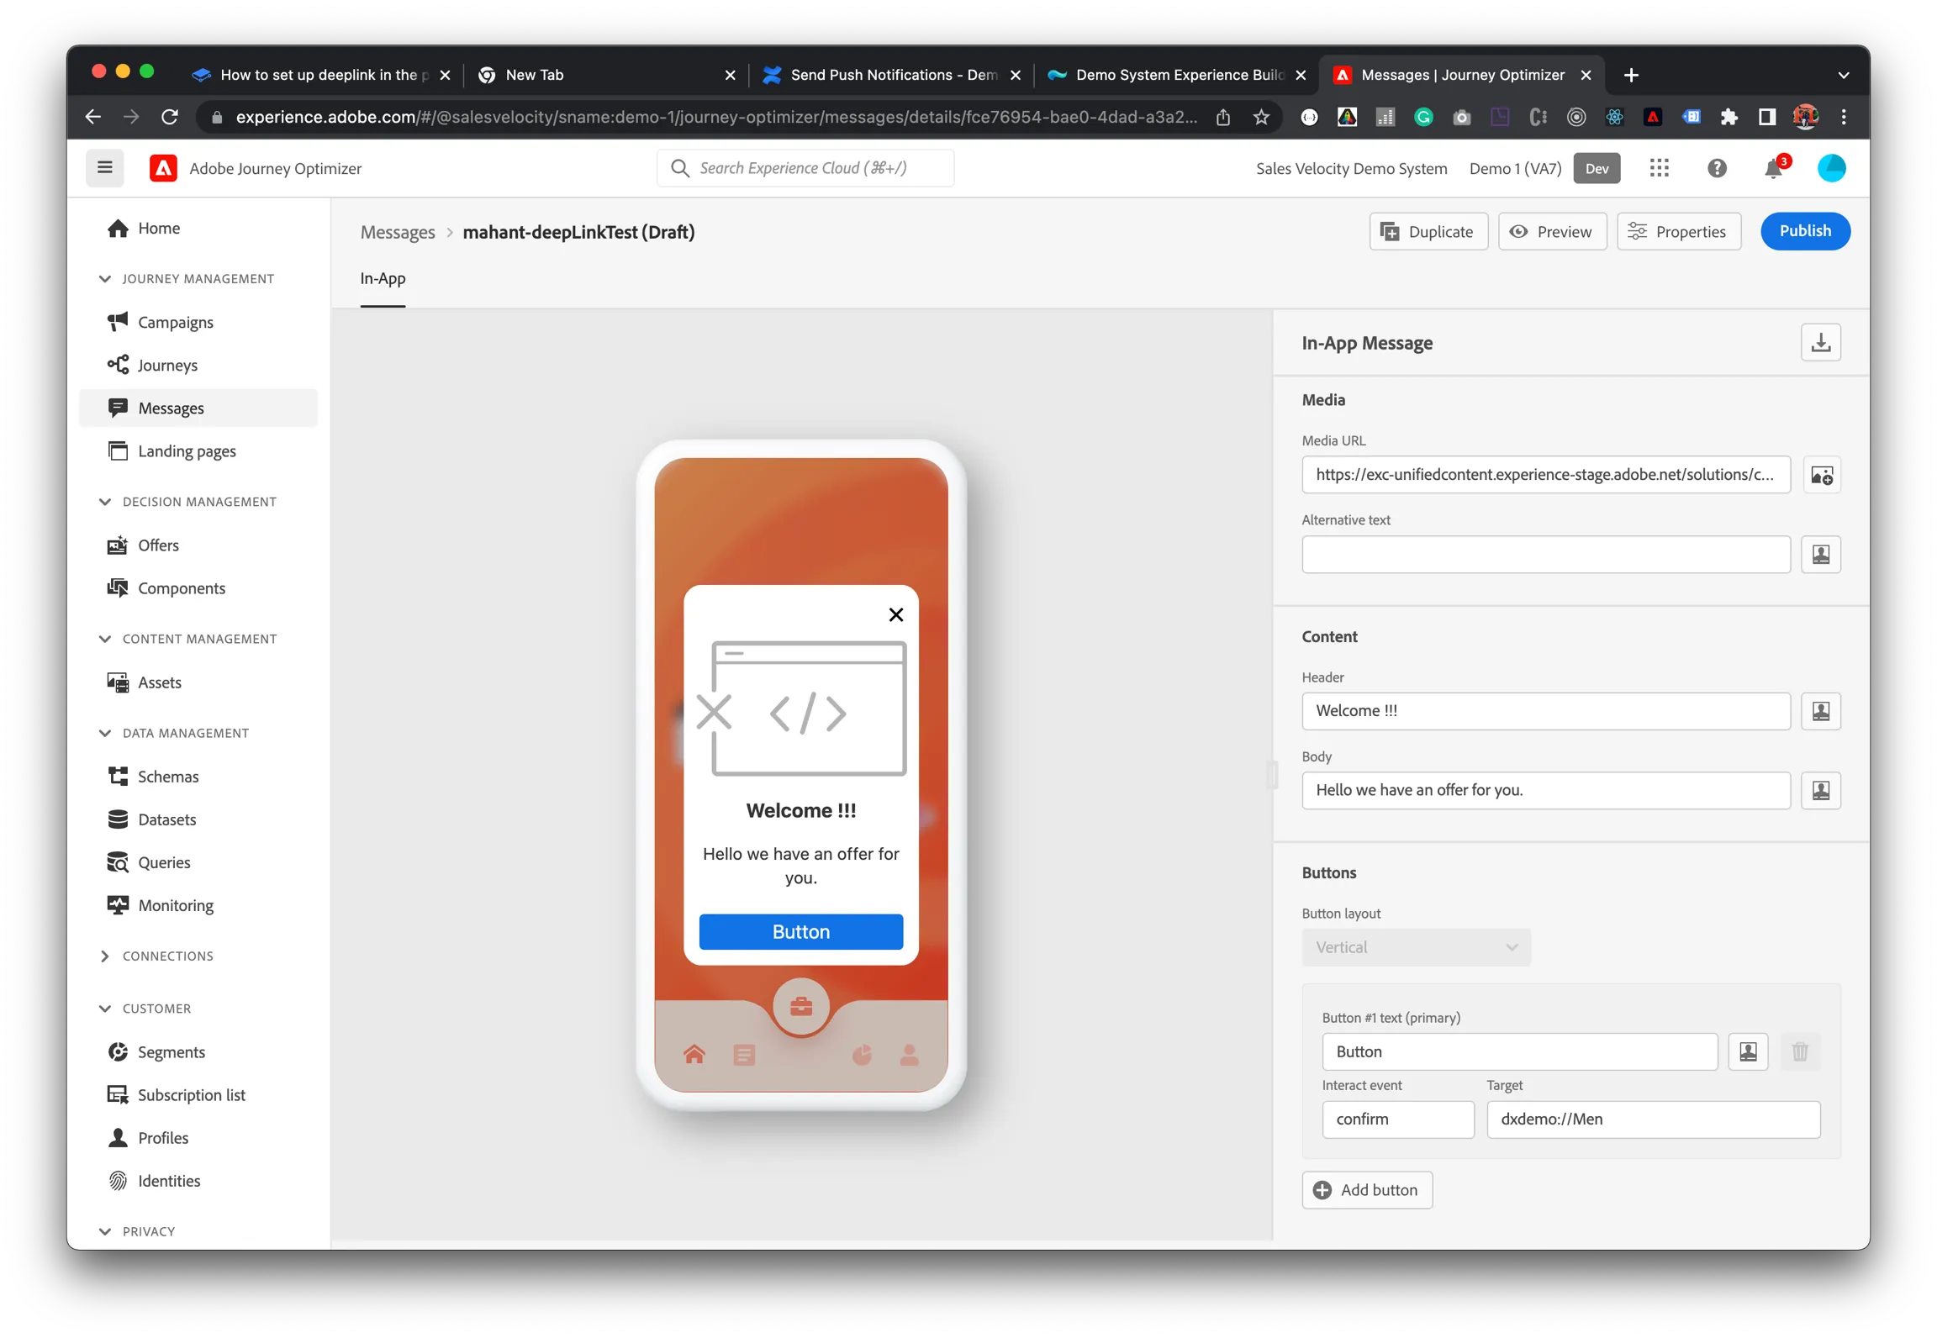Open the Chrome extensions puzzle icon

pyautogui.click(x=1728, y=117)
